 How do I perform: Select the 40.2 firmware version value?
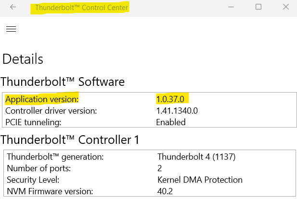tap(165, 191)
